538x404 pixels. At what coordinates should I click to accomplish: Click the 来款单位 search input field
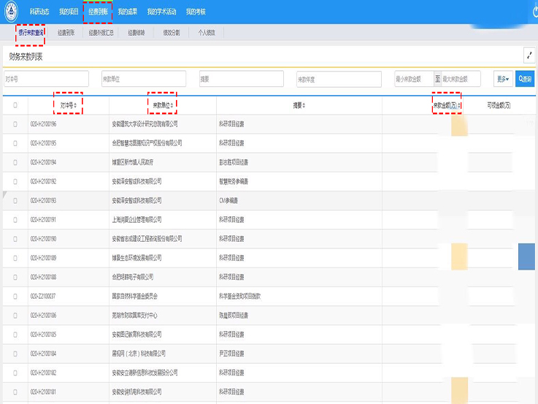coord(143,79)
